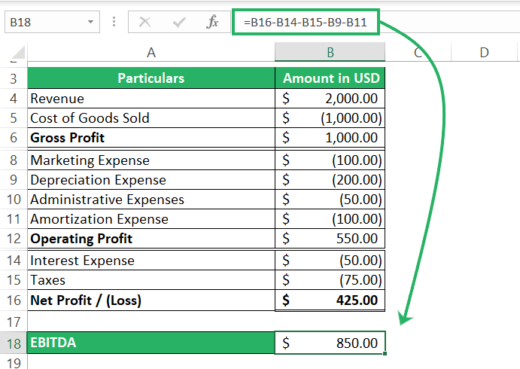Select EBITDA value cell showing 850.00

[330, 343]
